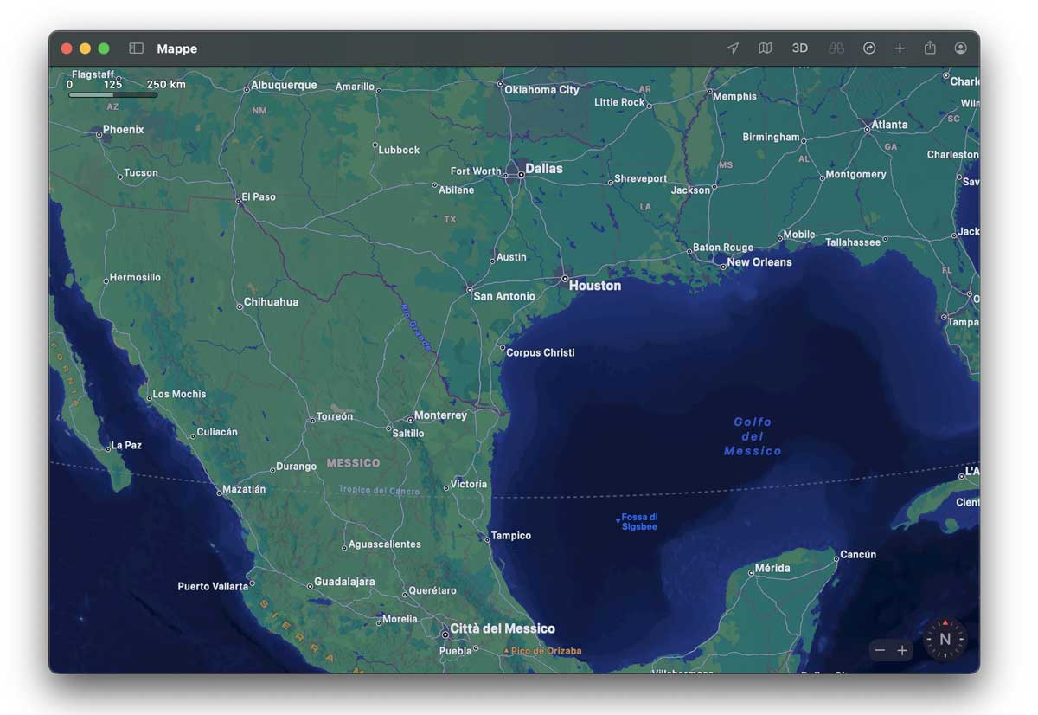Select the Puebla label
The image size is (1038, 715).
point(455,651)
